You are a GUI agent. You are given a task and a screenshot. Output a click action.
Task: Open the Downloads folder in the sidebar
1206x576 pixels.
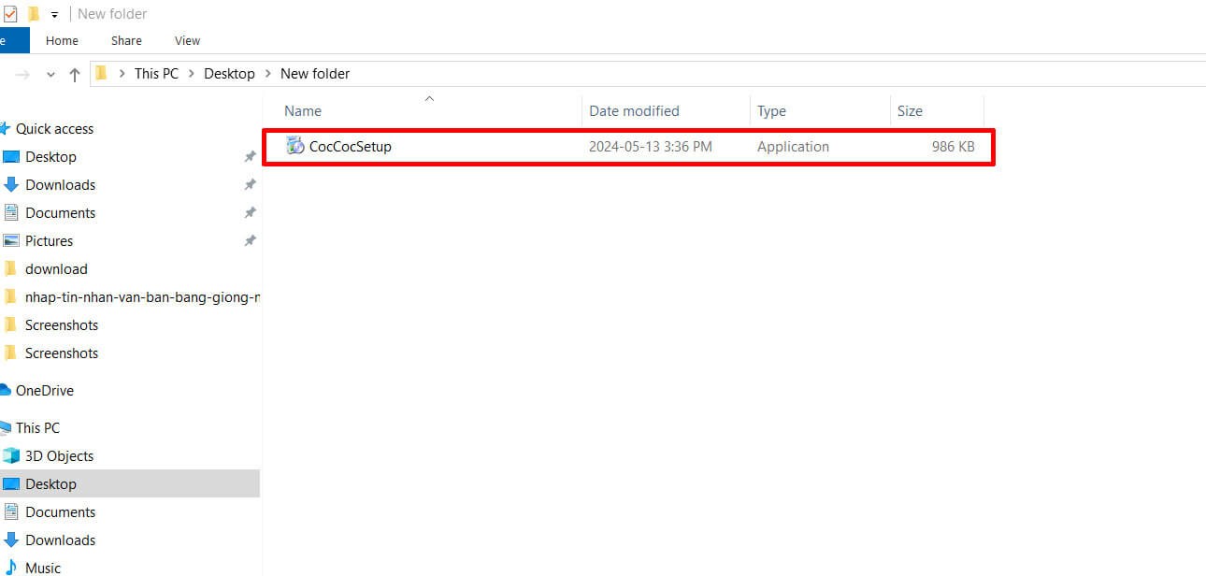[x=58, y=184]
